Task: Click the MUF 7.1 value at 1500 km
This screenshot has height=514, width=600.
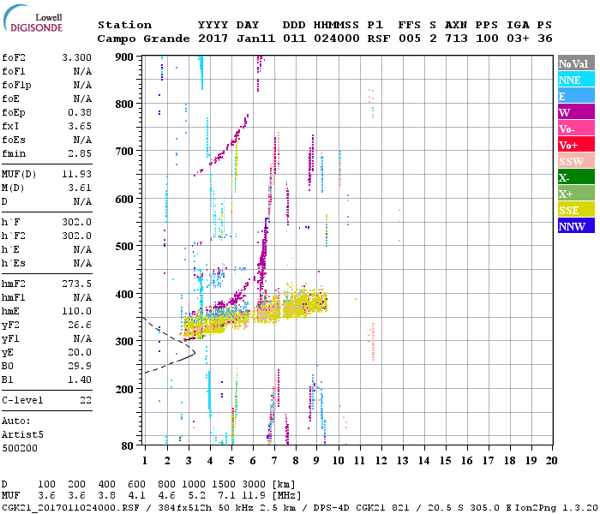Action: click(226, 495)
